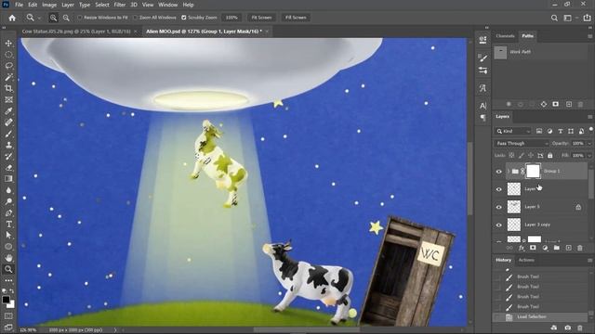Open the Search icon at top right
This screenshot has width=595, height=334.
554,18
